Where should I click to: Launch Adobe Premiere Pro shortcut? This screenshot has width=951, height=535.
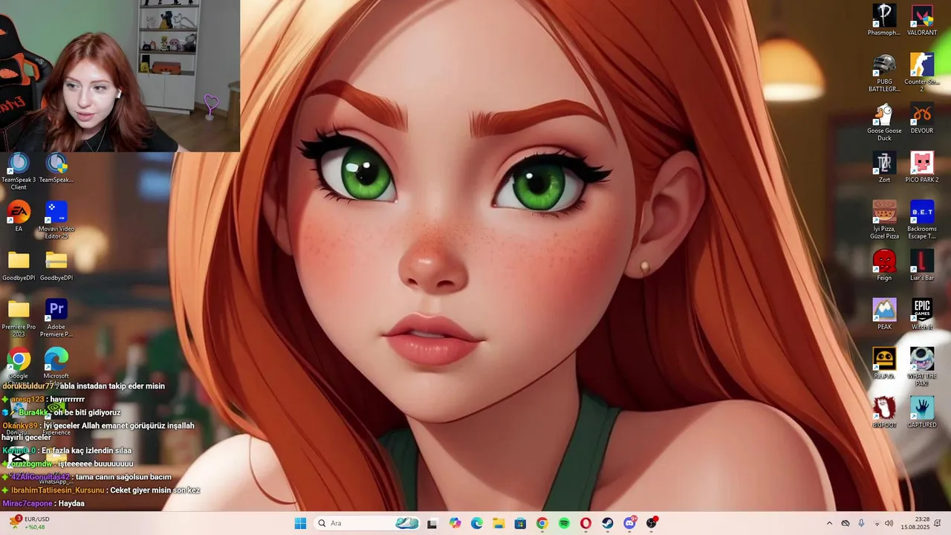pos(56,318)
